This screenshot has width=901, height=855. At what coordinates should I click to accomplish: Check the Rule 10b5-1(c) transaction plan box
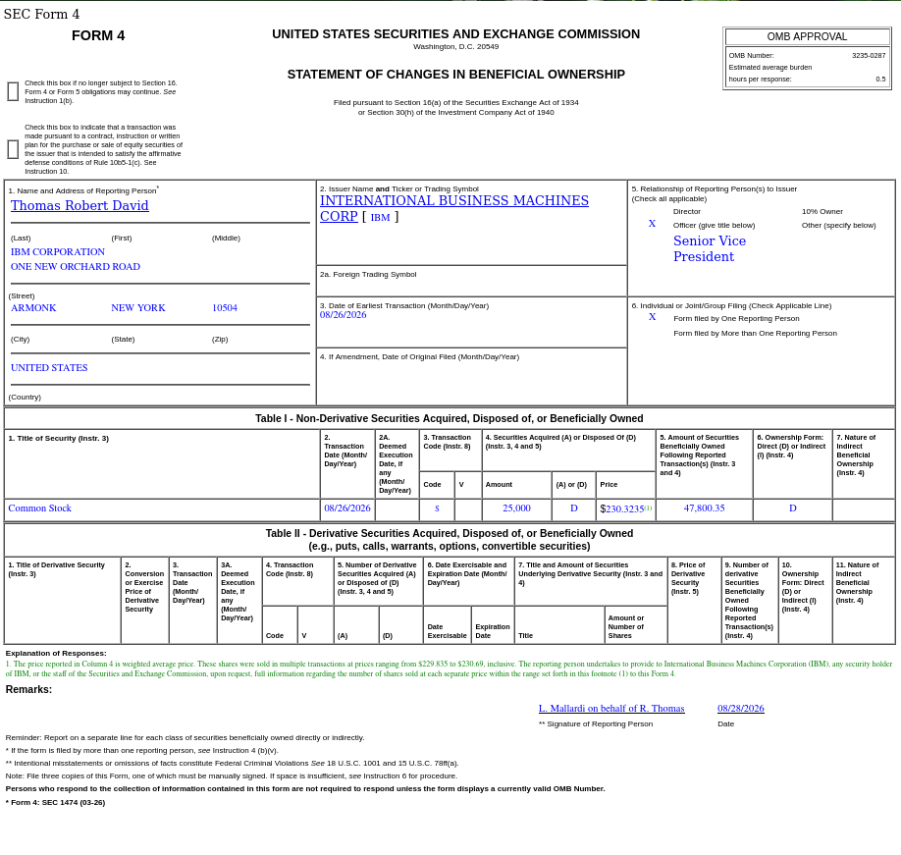[x=13, y=149]
